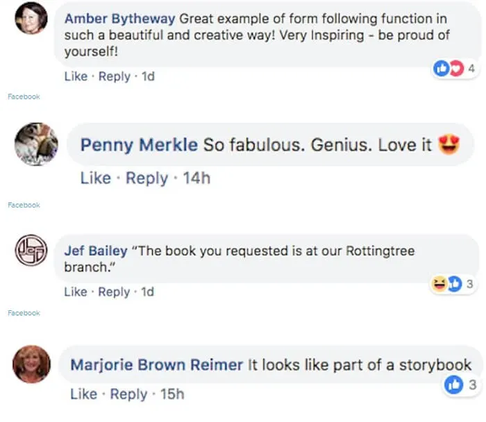Reply to Jef Bailey's comment
The height and width of the screenshot is (422, 486).
(114, 292)
